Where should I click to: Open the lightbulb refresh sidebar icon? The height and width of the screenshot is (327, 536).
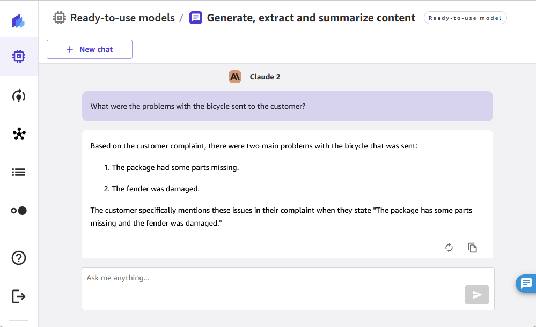(19, 96)
